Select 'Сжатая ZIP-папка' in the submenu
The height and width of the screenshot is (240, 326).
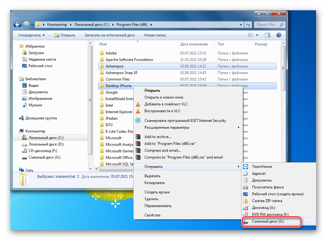267,201
